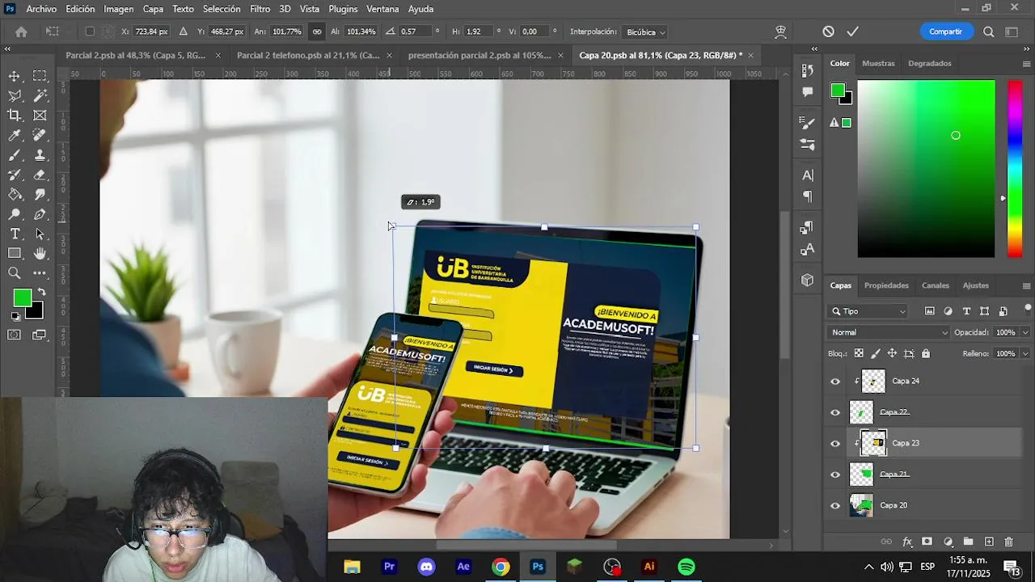Open the layer filter Tipo dropdown
The width and height of the screenshot is (1035, 582).
pos(868,311)
